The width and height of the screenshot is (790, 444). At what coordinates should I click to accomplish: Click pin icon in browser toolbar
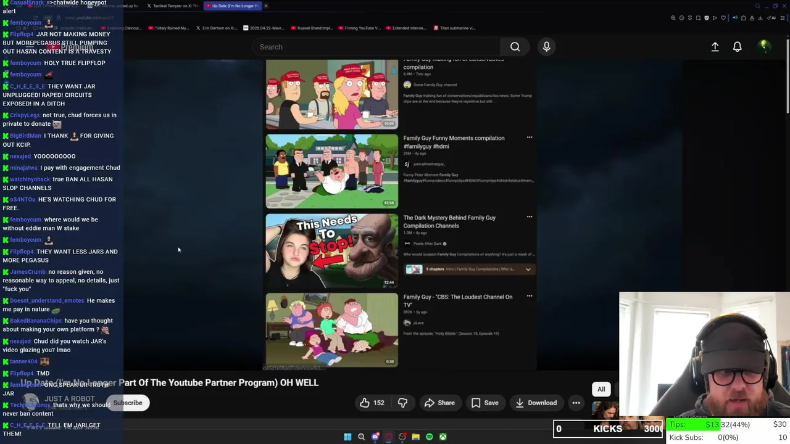click(x=690, y=18)
